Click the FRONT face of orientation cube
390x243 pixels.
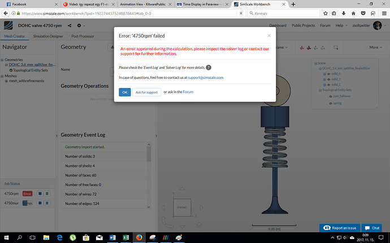182,207
